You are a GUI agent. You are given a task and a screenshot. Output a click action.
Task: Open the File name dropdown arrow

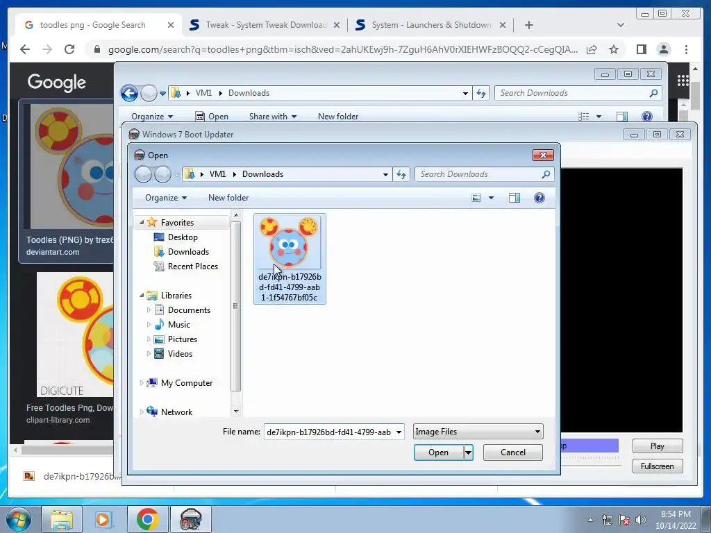tap(399, 432)
